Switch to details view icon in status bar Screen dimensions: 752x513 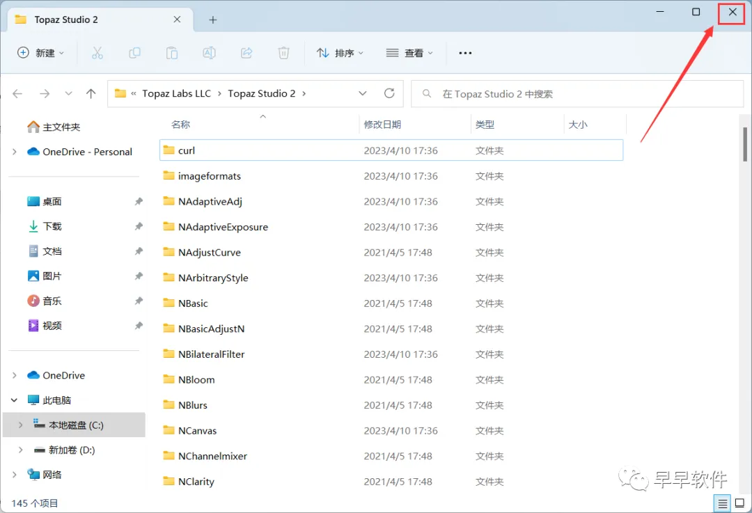pos(722,503)
